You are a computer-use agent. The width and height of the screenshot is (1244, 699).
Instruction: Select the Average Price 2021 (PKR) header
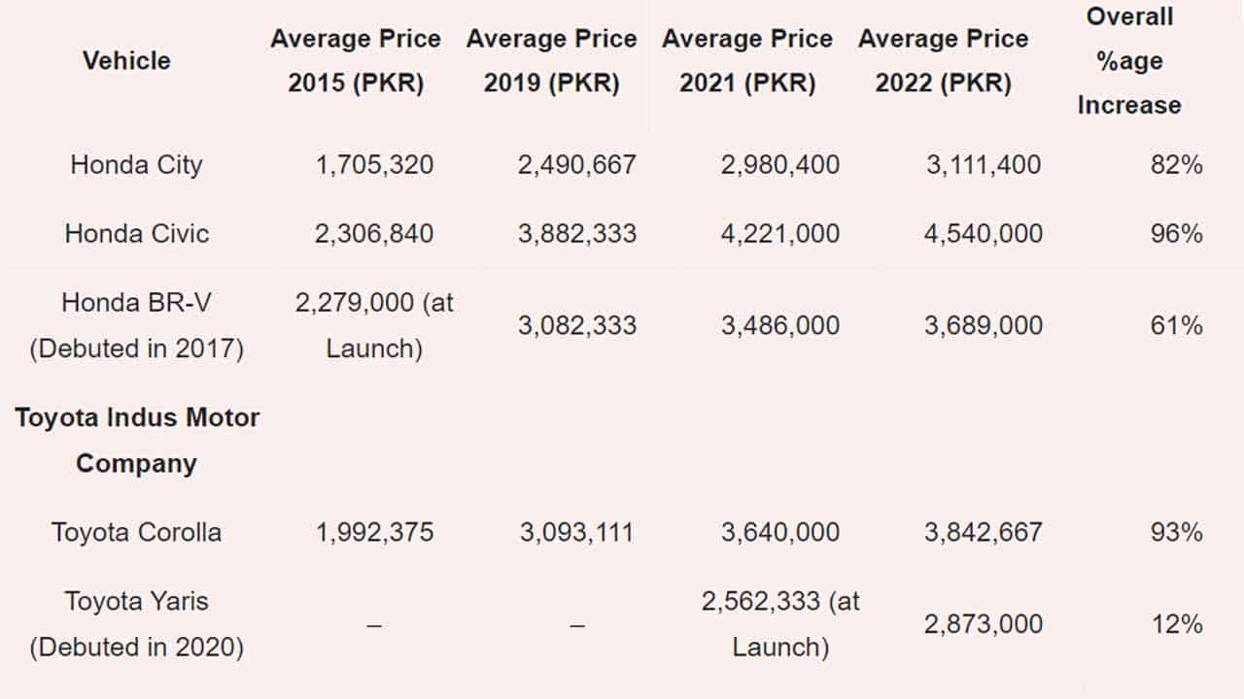point(747,60)
